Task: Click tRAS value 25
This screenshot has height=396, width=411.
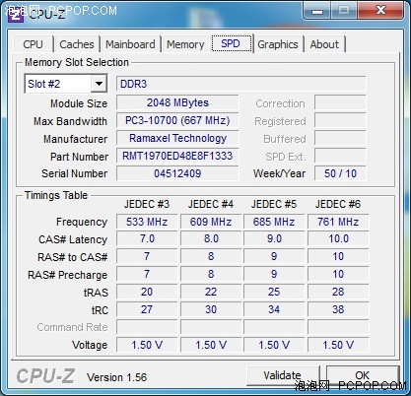Action: (x=274, y=292)
